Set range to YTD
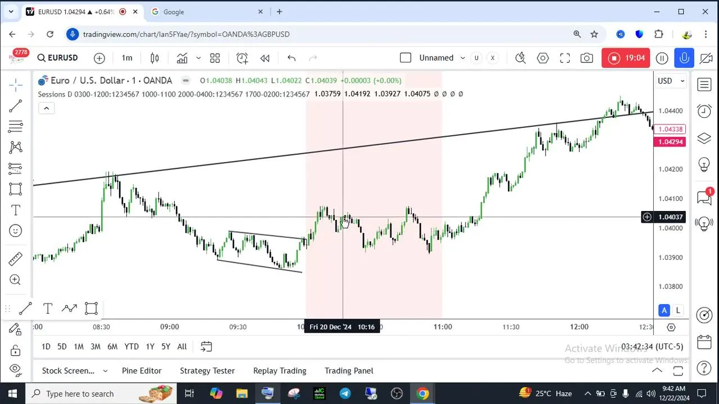The image size is (719, 404). [x=131, y=347]
